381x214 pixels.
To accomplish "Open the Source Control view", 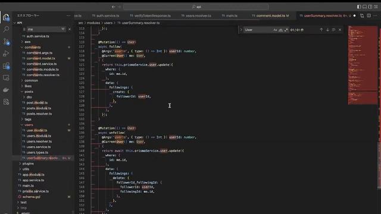I will (6, 42).
